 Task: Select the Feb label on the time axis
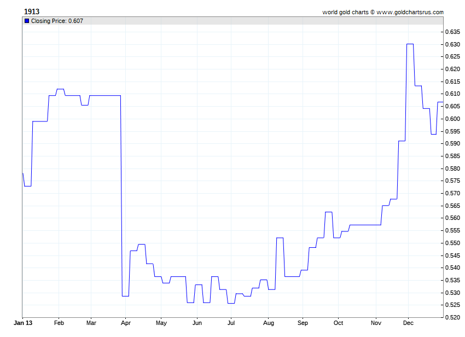coord(59,323)
